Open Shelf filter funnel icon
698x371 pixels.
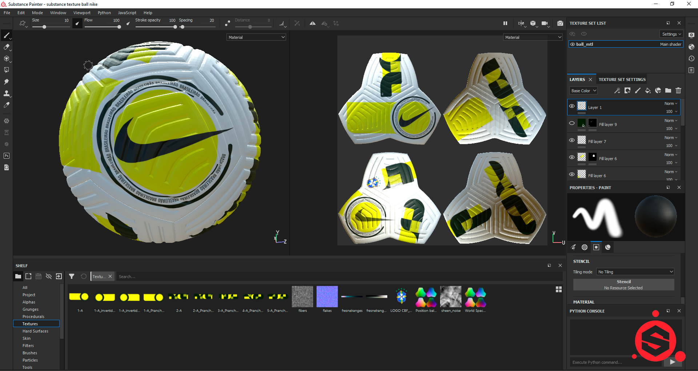click(72, 276)
